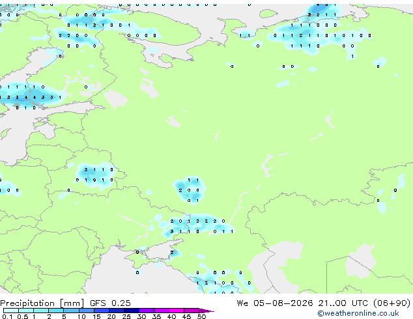Click the '(06+90)' forecast run label
Screen dimensions: 413x319
392,303
